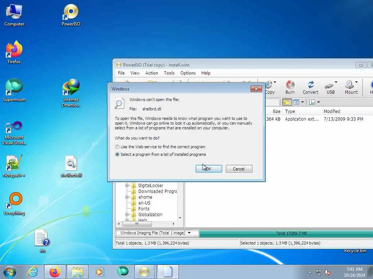Click the folder tree scroll-down arrow
This screenshot has height=279, width=373.
tap(180, 218)
